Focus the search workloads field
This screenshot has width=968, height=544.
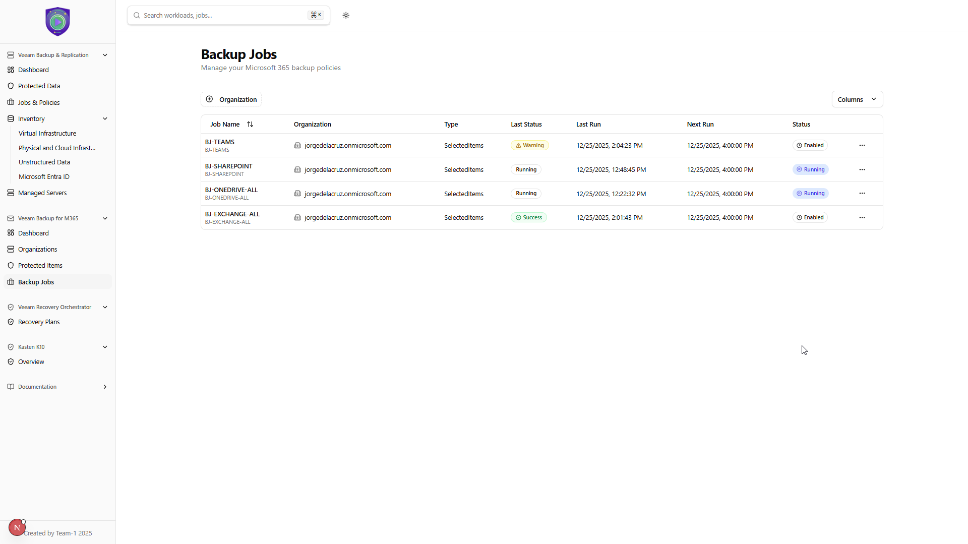click(x=222, y=16)
